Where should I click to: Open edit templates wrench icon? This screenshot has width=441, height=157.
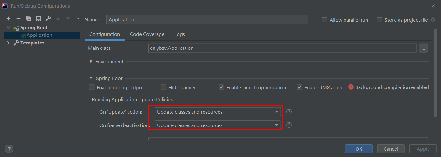pos(48,19)
